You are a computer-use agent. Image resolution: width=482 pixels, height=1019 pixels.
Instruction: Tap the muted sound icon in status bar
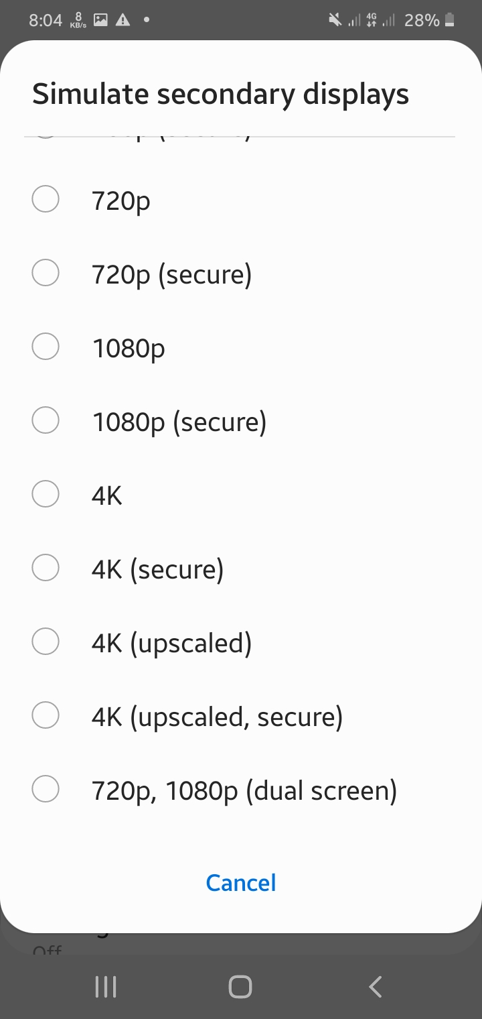pyautogui.click(x=335, y=21)
